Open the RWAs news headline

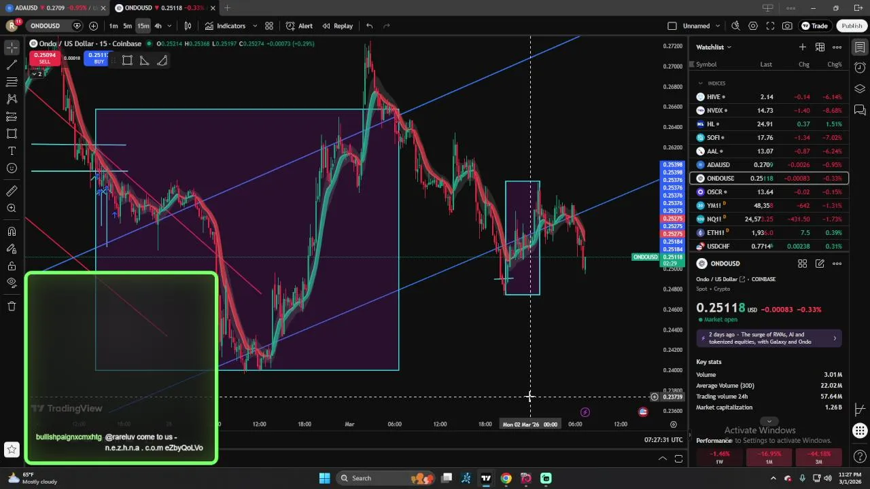click(x=769, y=338)
